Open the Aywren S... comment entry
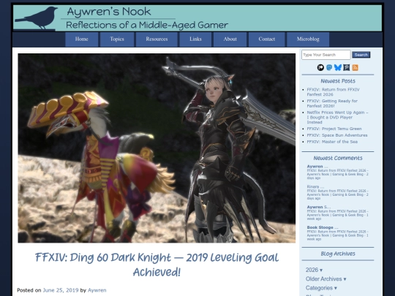This screenshot has height=296, width=395. (x=337, y=213)
